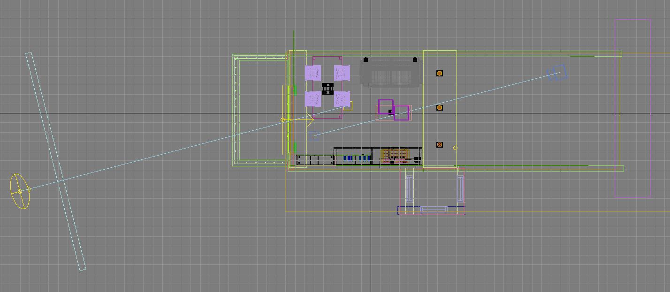Select the orange crossed-square fixture
The width and height of the screenshot is (670, 292).
click(440, 145)
